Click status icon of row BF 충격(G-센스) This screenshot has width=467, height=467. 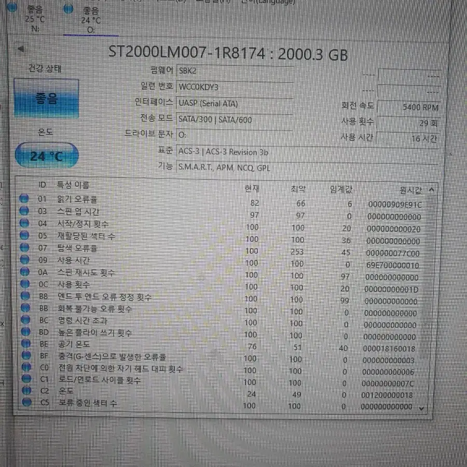point(26,355)
